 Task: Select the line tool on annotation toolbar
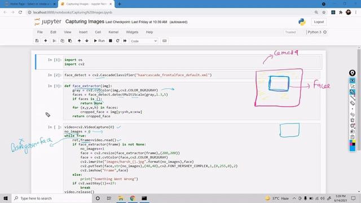tap(352, 98)
